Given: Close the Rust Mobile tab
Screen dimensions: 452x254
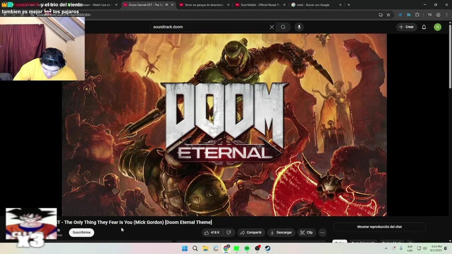Looking at the screenshot, I should coord(284,5).
